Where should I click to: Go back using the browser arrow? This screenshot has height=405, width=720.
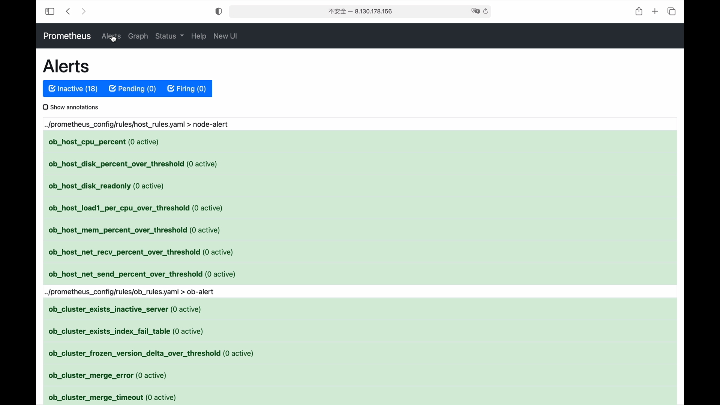coord(68,12)
